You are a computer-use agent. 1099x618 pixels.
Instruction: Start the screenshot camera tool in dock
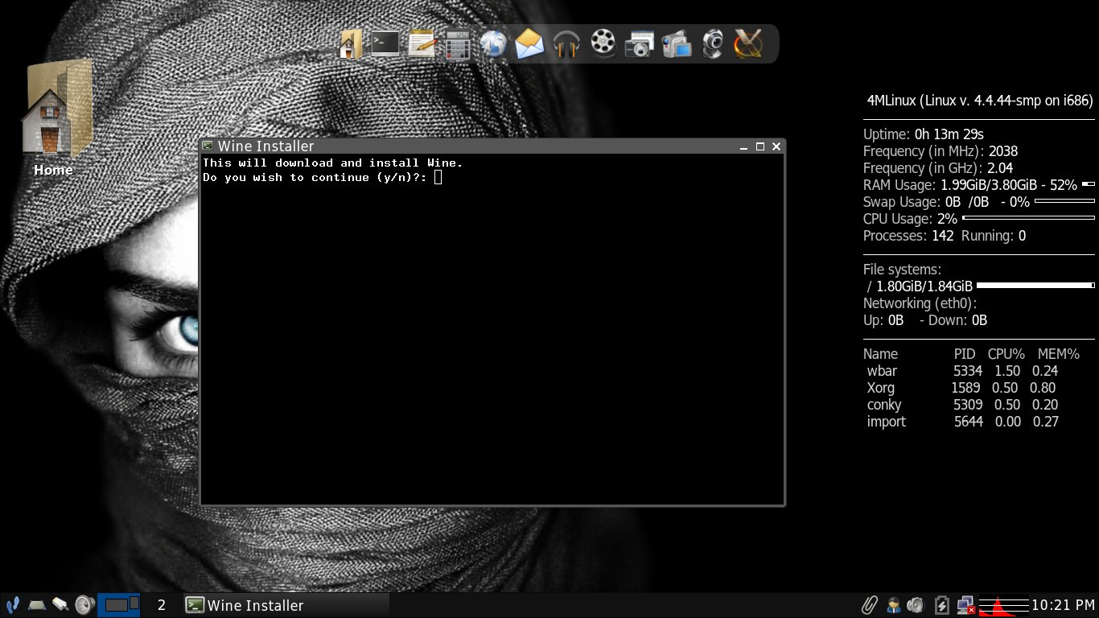[x=640, y=44]
